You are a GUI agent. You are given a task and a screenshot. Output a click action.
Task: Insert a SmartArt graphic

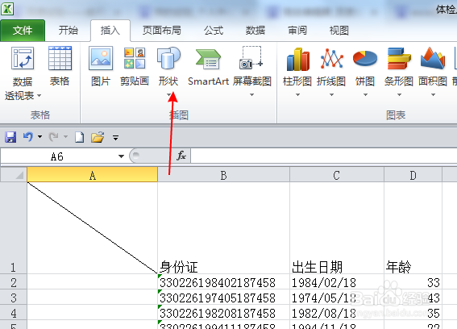[x=208, y=66]
